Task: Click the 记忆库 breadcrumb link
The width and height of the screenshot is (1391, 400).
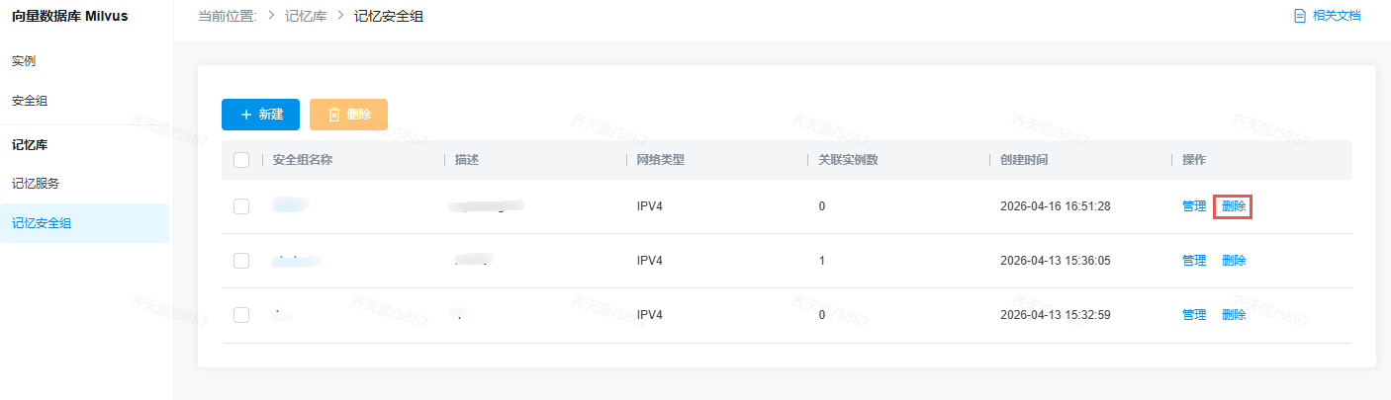Action: pyautogui.click(x=305, y=16)
